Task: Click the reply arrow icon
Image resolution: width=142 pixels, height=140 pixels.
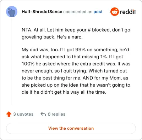Action: [43, 114]
